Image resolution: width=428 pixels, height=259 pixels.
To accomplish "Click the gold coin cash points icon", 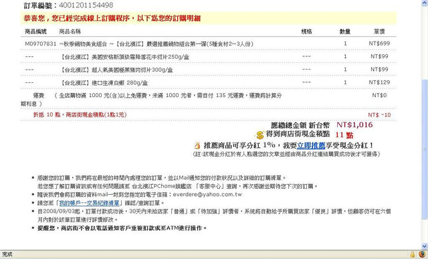I will [x=260, y=135].
